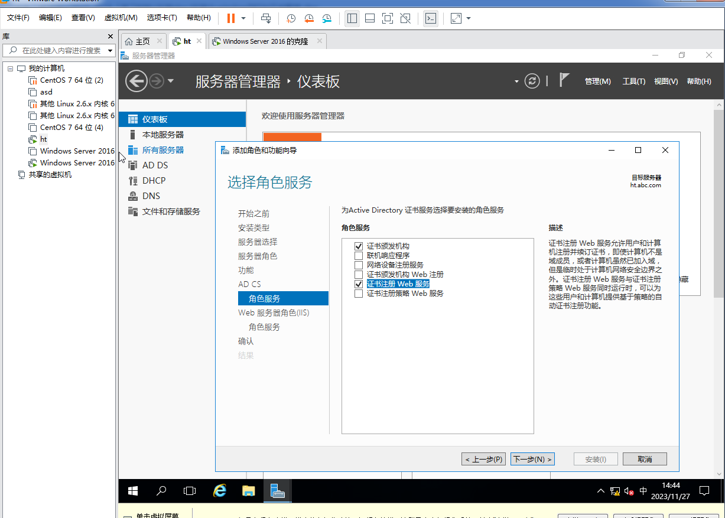Open the 文件(F) menu
This screenshot has height=518, width=725.
[x=18, y=18]
